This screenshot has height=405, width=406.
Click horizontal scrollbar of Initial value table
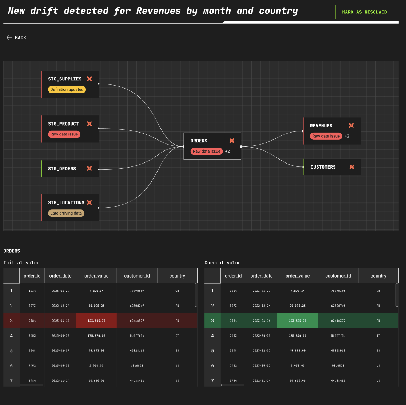tap(32, 385)
